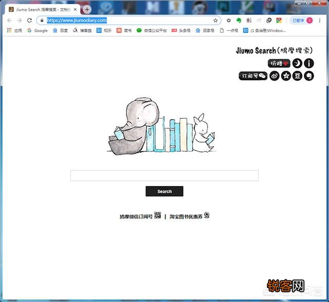This screenshot has width=329, height=302.
Task: Open the 已暂停 profile button
Action: coord(302,21)
